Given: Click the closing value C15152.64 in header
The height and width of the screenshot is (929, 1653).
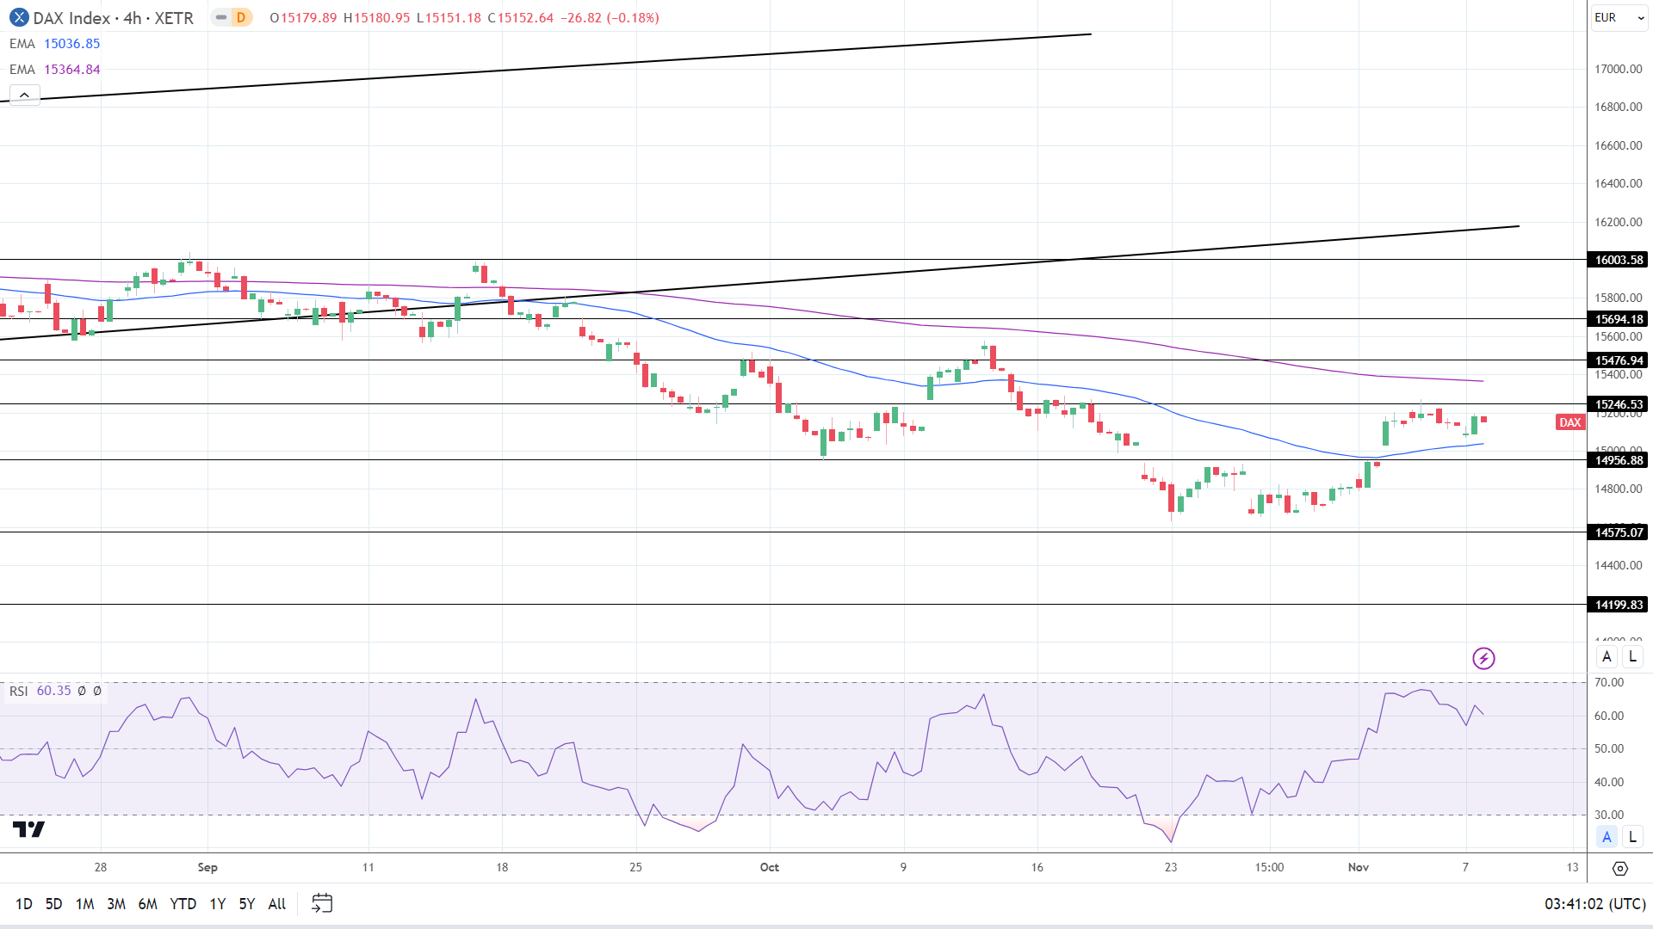Looking at the screenshot, I should coord(521,17).
